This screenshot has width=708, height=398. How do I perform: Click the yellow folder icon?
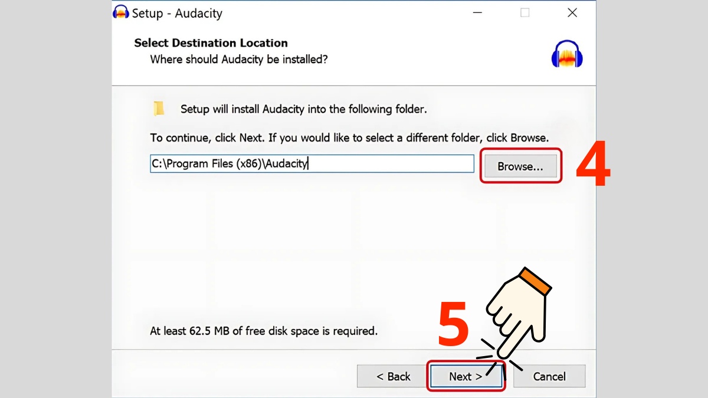tap(159, 108)
